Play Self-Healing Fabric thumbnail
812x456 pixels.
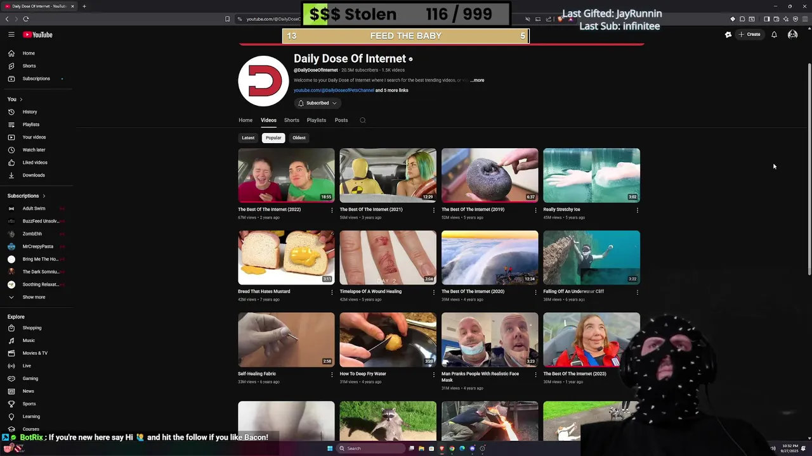point(286,340)
